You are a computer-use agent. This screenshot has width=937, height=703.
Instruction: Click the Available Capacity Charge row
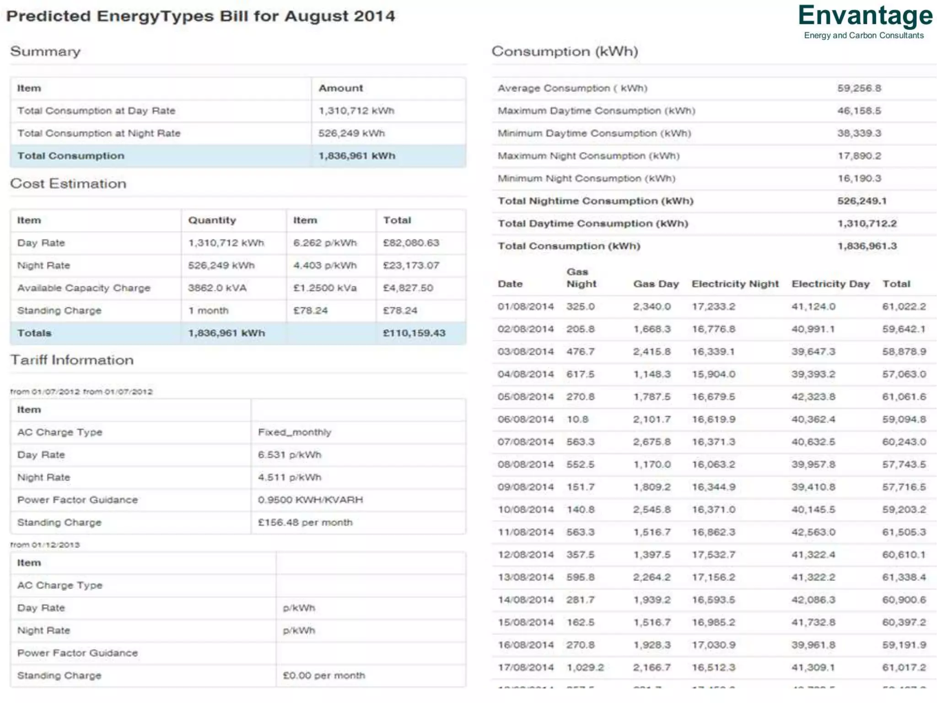click(x=84, y=288)
